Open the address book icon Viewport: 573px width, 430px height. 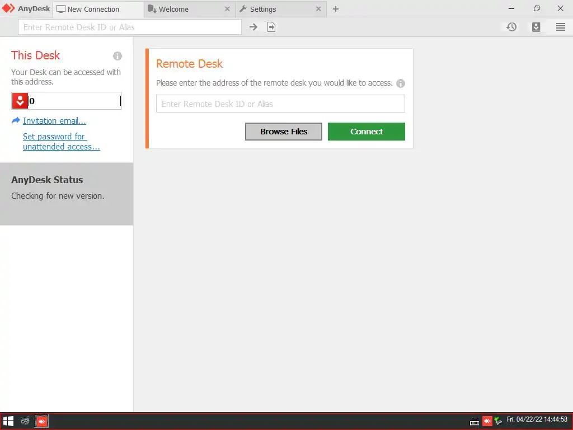[x=536, y=27]
